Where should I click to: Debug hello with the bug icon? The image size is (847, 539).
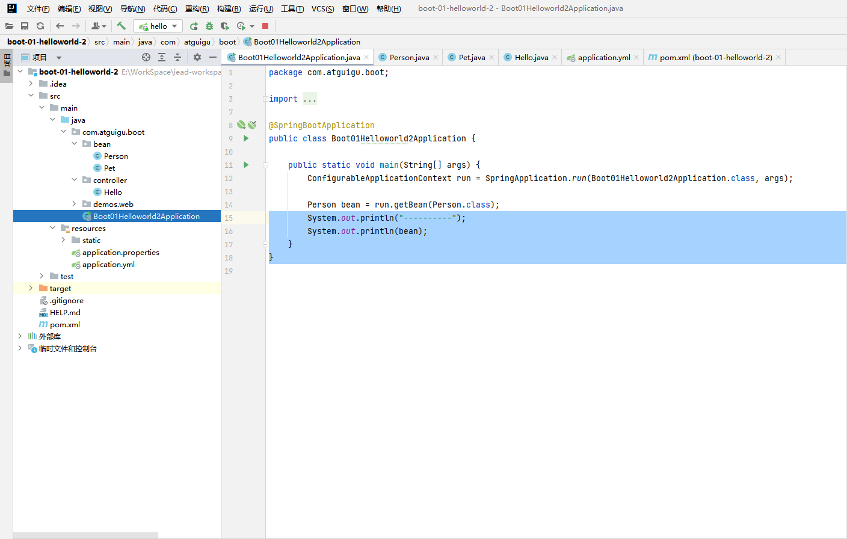209,26
